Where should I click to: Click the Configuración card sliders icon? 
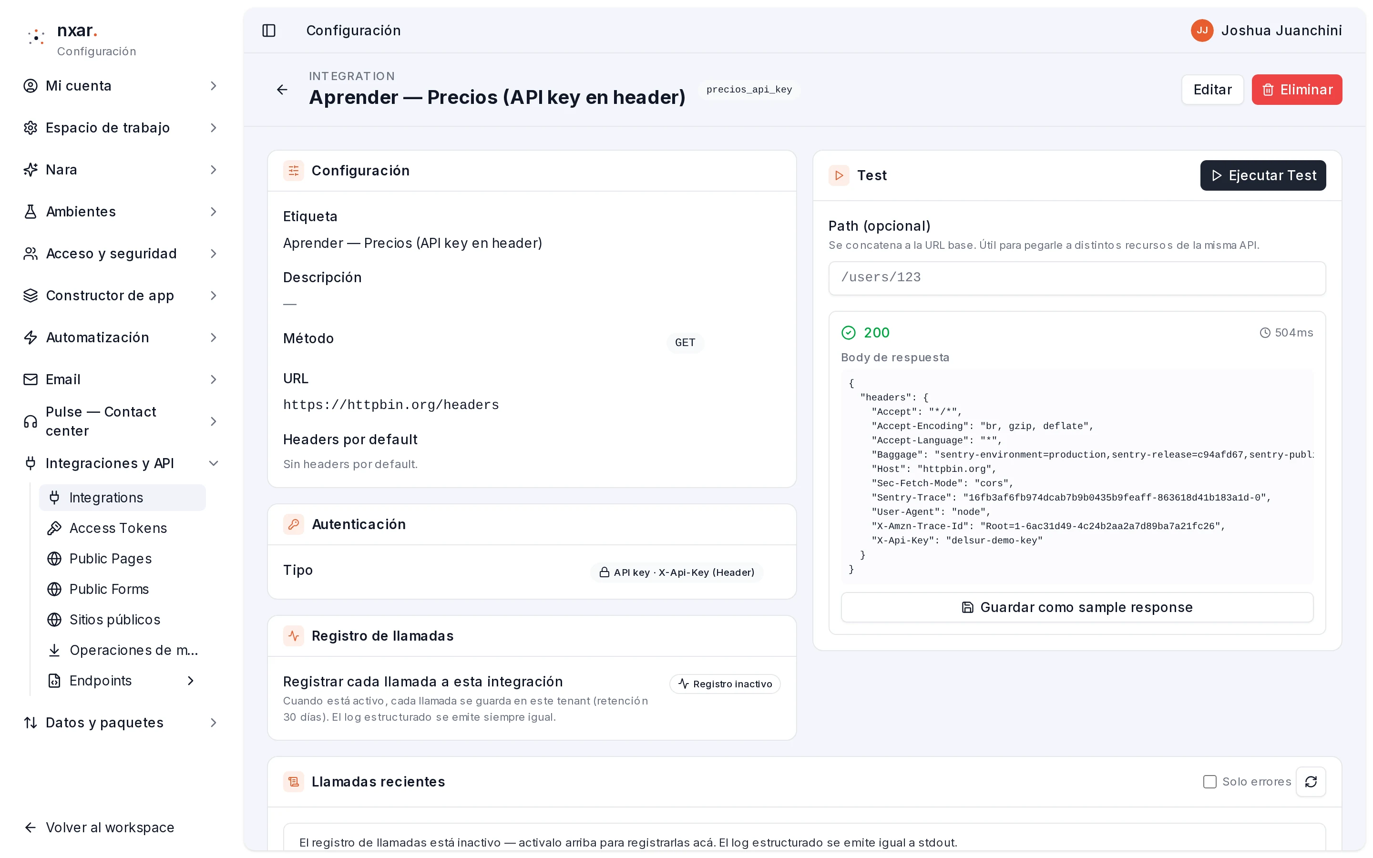(293, 171)
